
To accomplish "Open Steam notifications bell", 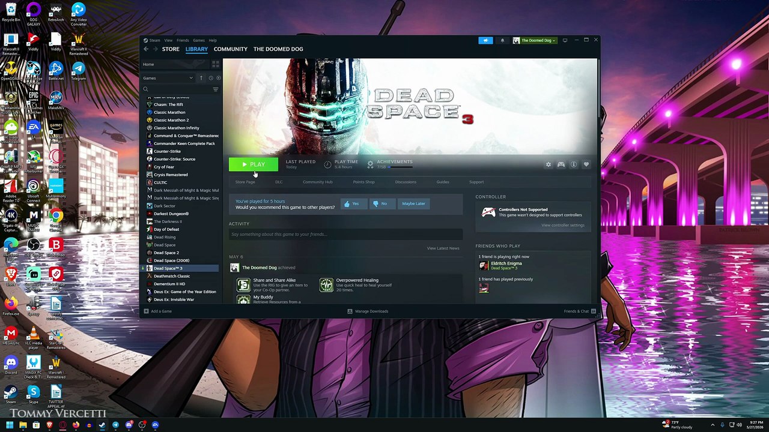I will pos(502,40).
